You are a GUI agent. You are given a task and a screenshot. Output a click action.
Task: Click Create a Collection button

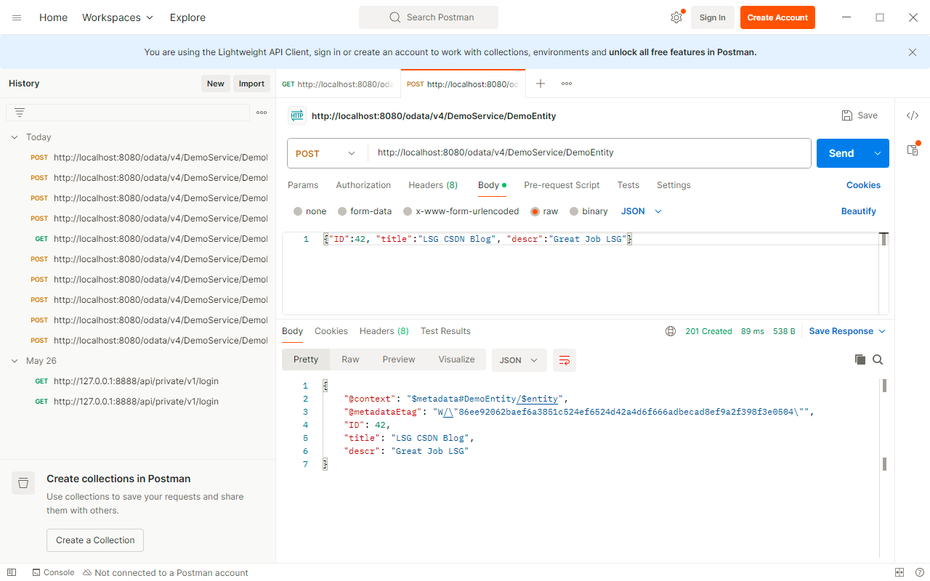pos(95,540)
